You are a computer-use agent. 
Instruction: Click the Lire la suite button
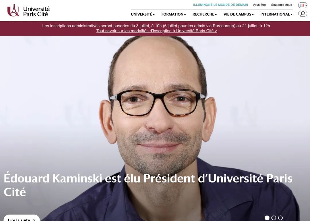pyautogui.click(x=22, y=218)
